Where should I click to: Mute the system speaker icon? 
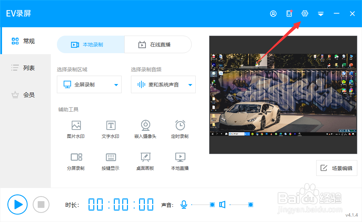(222, 205)
